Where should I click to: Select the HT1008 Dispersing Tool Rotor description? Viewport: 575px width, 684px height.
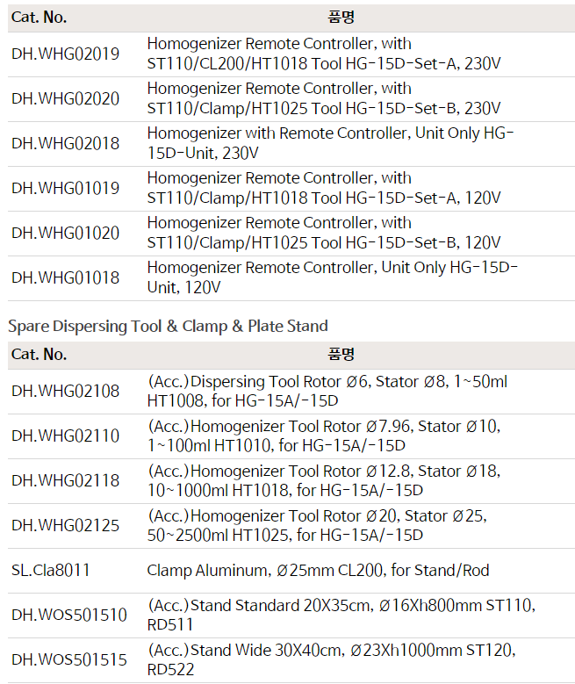pyautogui.click(x=327, y=392)
